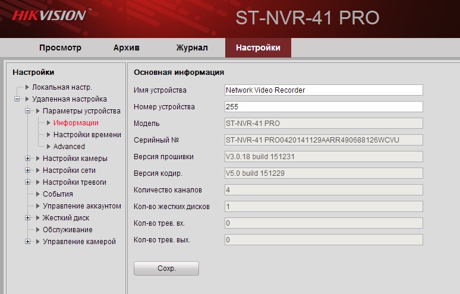The width and height of the screenshot is (460, 294).
Task: Click the Версия кодир. field
Action: tap(323, 173)
